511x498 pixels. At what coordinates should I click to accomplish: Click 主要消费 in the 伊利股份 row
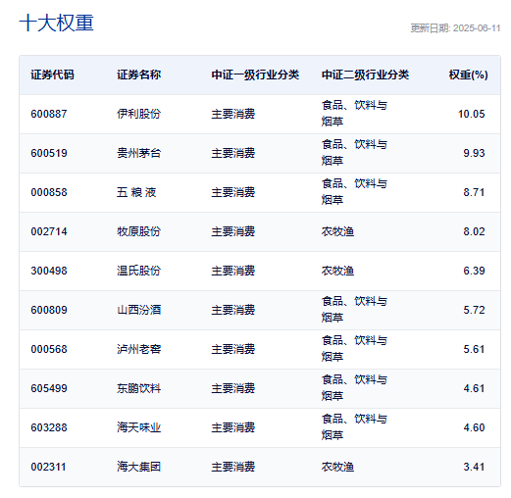pyautogui.click(x=233, y=114)
